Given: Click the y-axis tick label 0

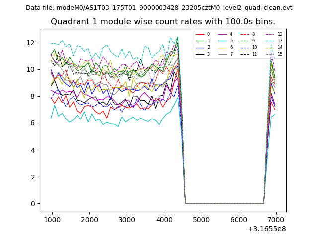Looking at the screenshot, I should coord(32,204).
